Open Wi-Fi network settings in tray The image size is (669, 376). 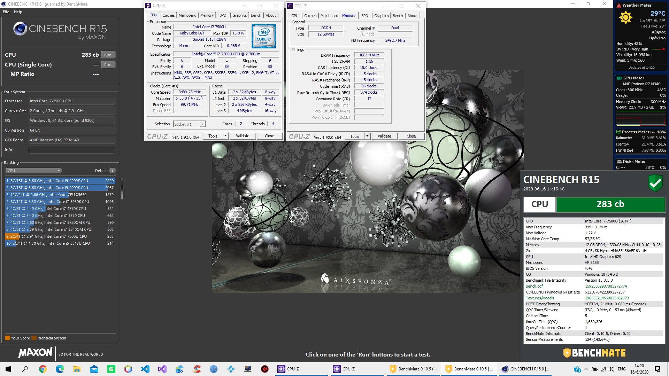[x=603, y=369]
